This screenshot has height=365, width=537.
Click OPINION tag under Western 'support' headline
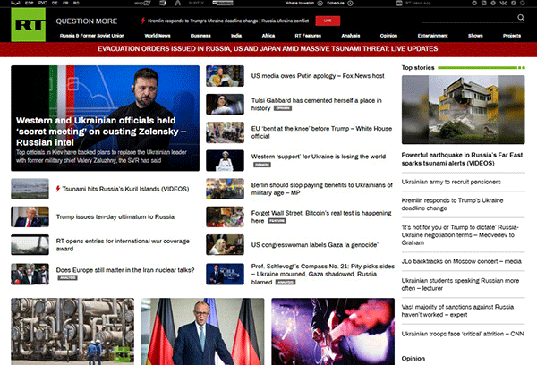262,165
